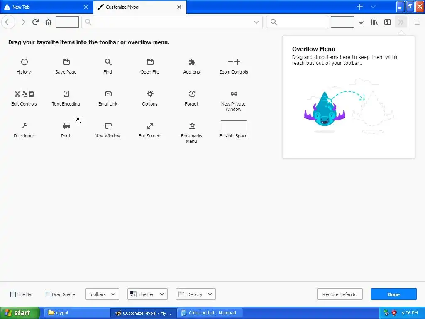
Task: Click the Home toolbar icon
Action: point(49,22)
